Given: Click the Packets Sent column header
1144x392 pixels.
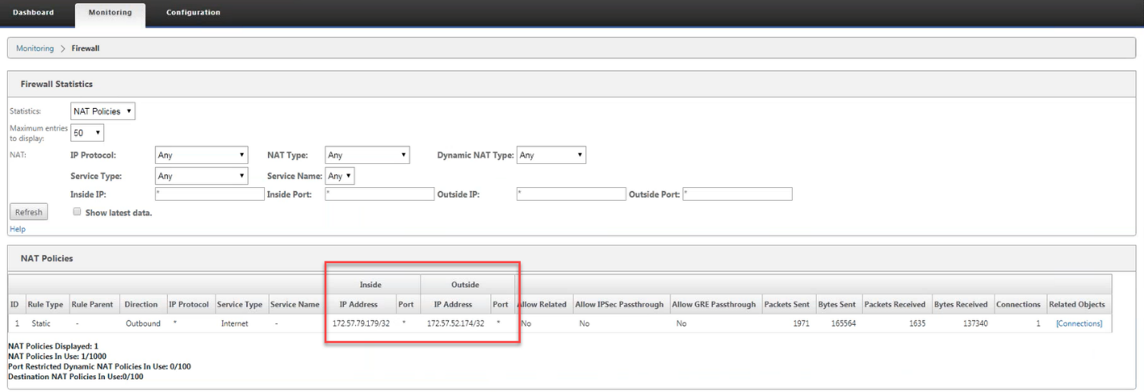Looking at the screenshot, I should (x=788, y=304).
